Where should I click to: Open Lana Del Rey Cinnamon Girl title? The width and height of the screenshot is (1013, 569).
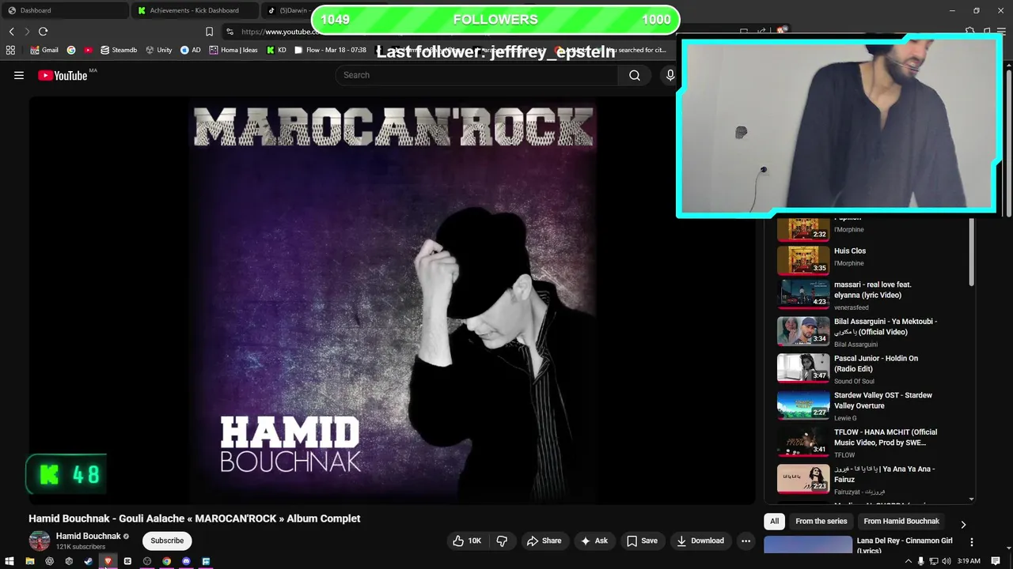pos(905,545)
